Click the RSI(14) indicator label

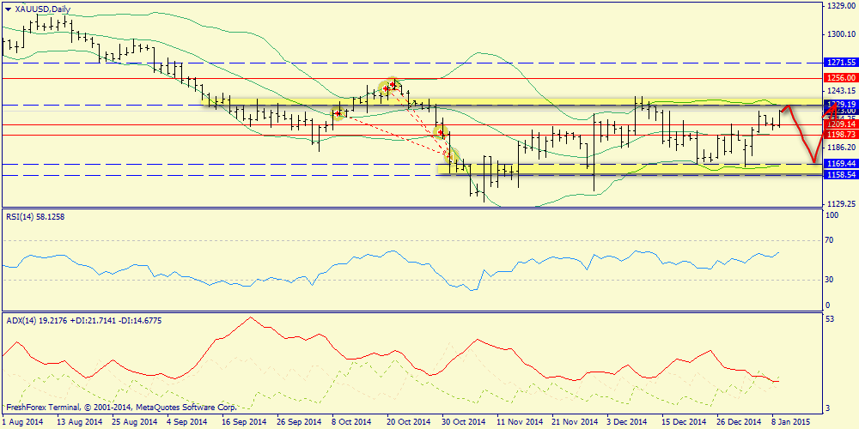coord(35,217)
